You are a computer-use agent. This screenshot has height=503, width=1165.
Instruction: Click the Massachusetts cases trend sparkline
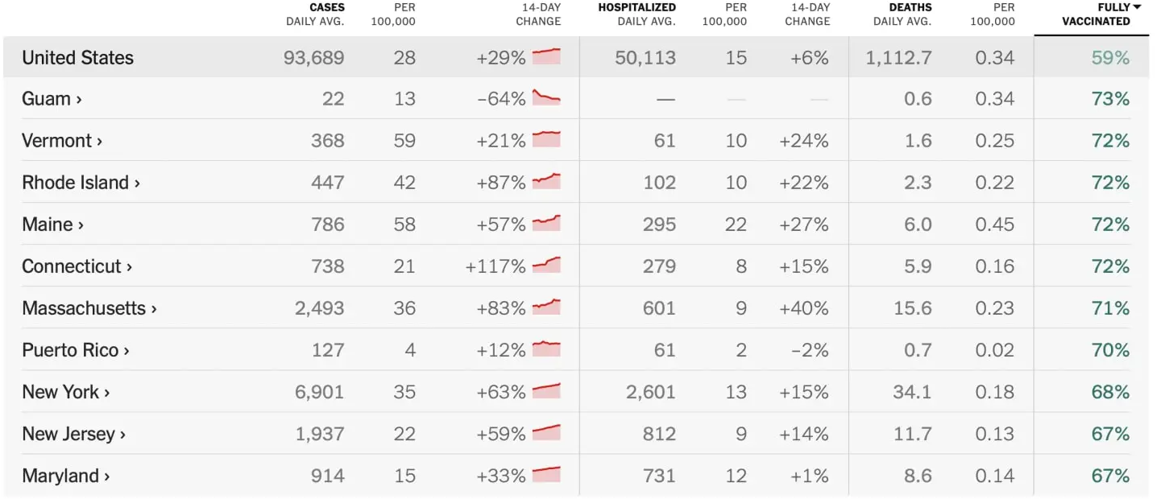(546, 307)
